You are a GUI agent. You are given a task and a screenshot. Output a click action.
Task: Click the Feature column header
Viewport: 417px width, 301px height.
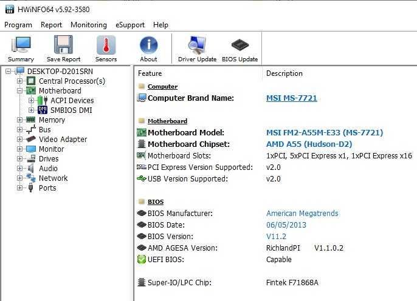click(150, 73)
